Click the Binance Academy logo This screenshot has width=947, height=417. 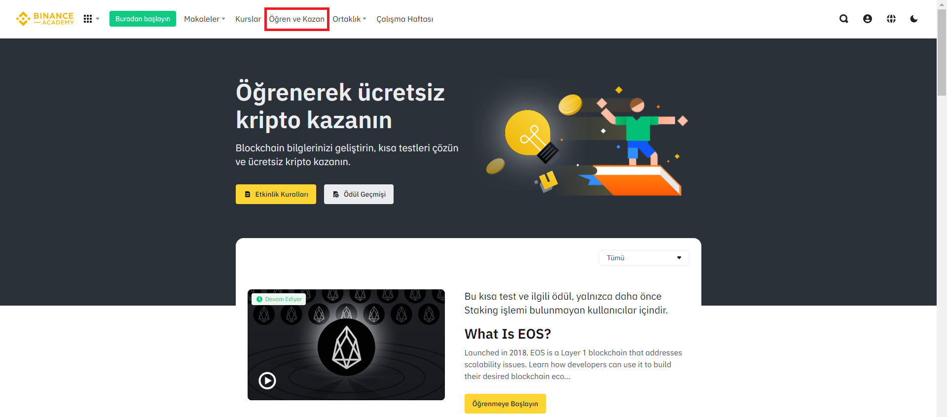pyautogui.click(x=45, y=19)
